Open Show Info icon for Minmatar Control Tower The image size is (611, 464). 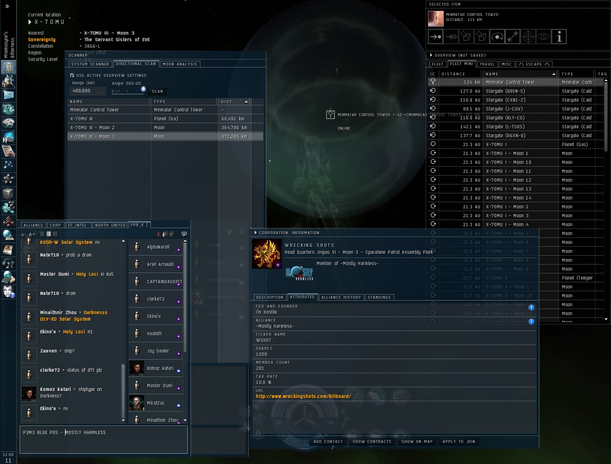pos(559,37)
